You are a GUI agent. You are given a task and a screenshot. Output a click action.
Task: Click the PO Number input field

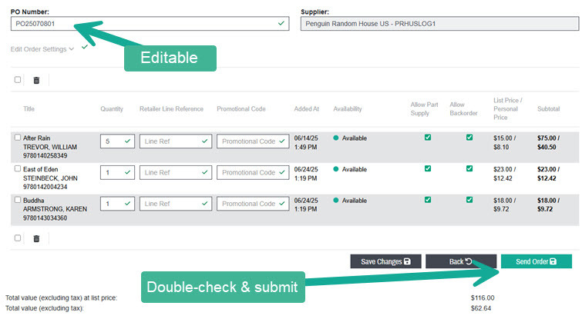point(150,24)
